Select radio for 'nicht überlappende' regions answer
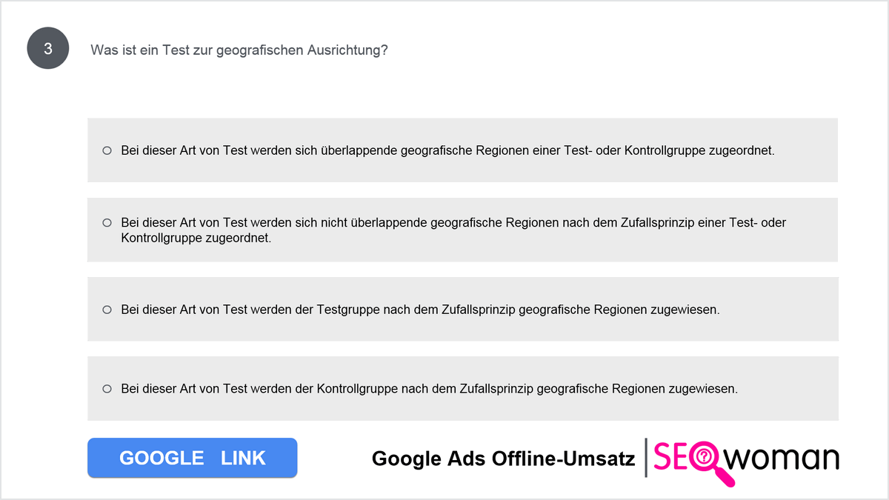 107,222
